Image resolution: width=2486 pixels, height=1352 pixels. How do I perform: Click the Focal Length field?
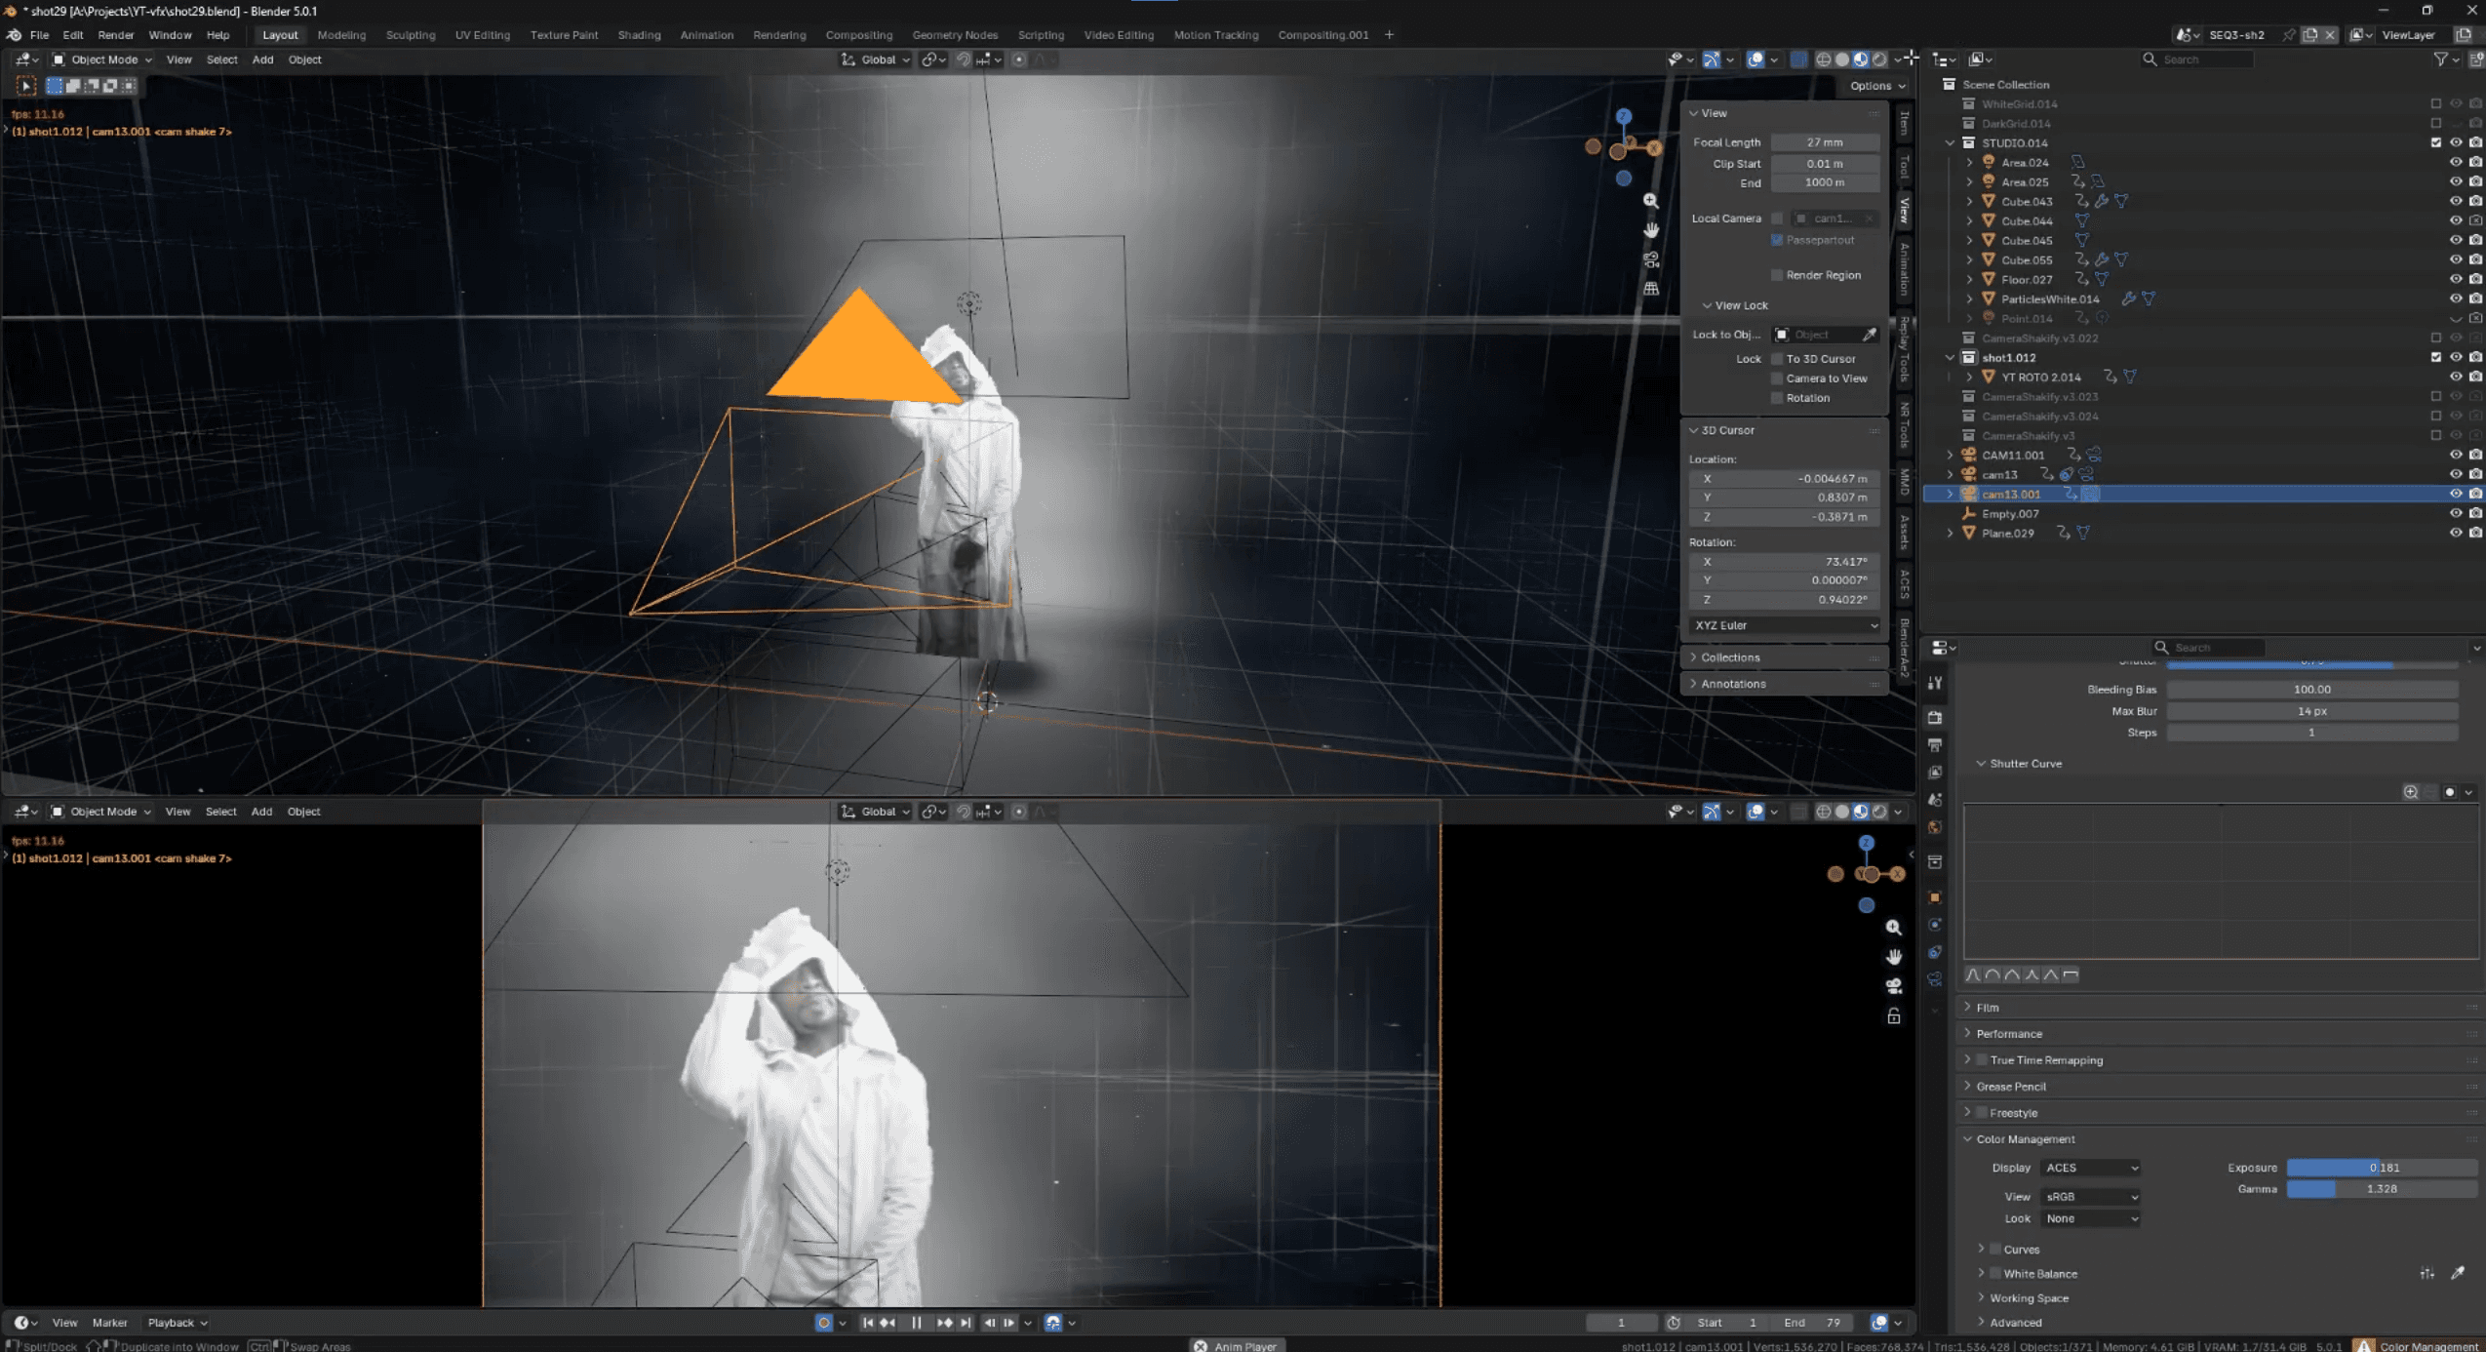(x=1824, y=142)
